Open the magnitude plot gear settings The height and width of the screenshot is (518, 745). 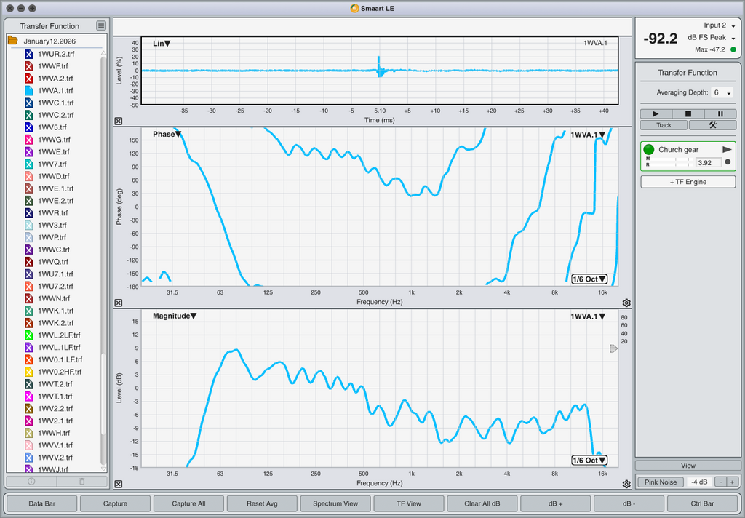click(626, 484)
